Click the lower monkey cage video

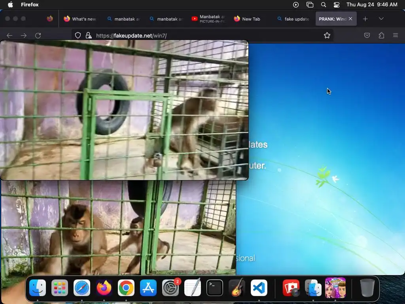coord(118,228)
